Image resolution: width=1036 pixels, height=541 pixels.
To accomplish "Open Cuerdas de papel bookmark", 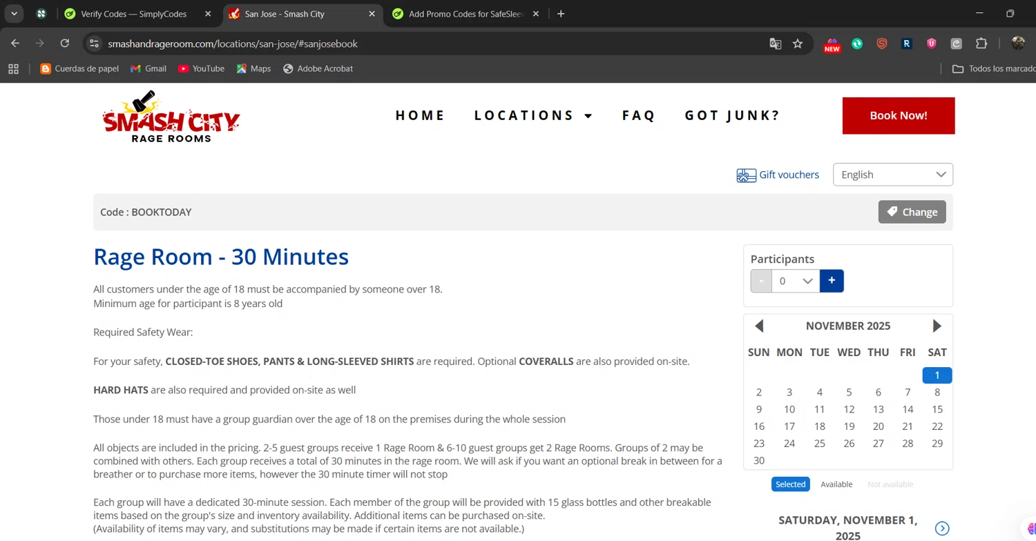I will [x=79, y=68].
